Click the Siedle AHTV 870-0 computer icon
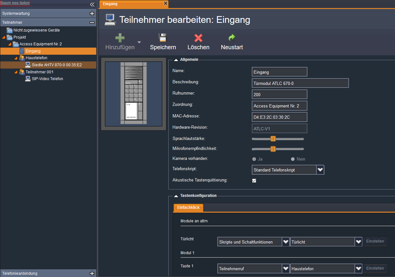The width and height of the screenshot is (395, 277). (28, 65)
